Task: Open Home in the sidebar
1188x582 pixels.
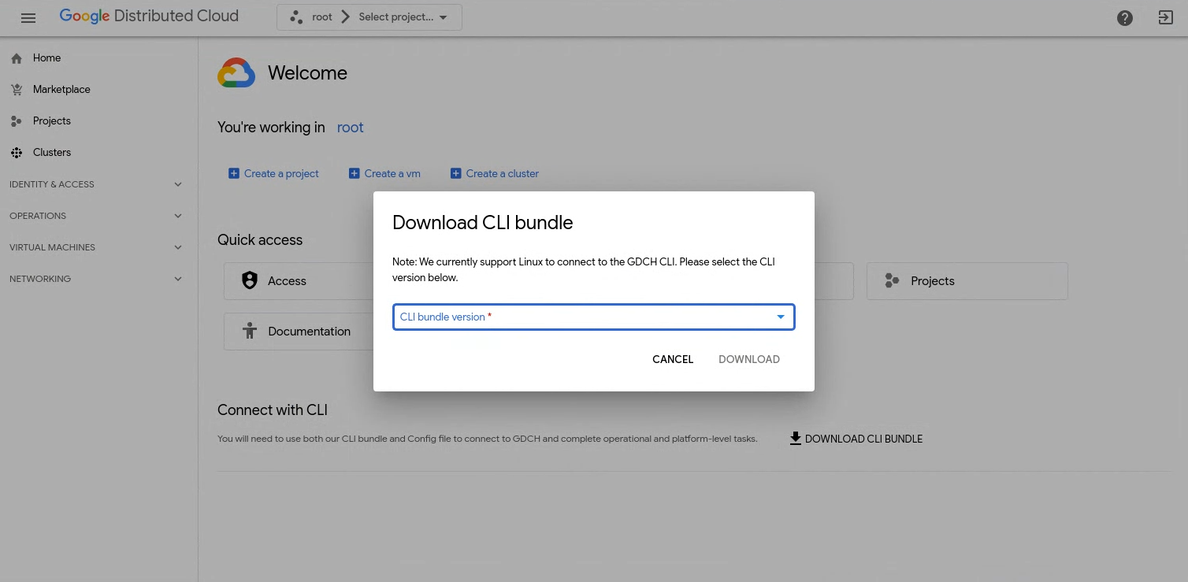Action: pos(98,58)
